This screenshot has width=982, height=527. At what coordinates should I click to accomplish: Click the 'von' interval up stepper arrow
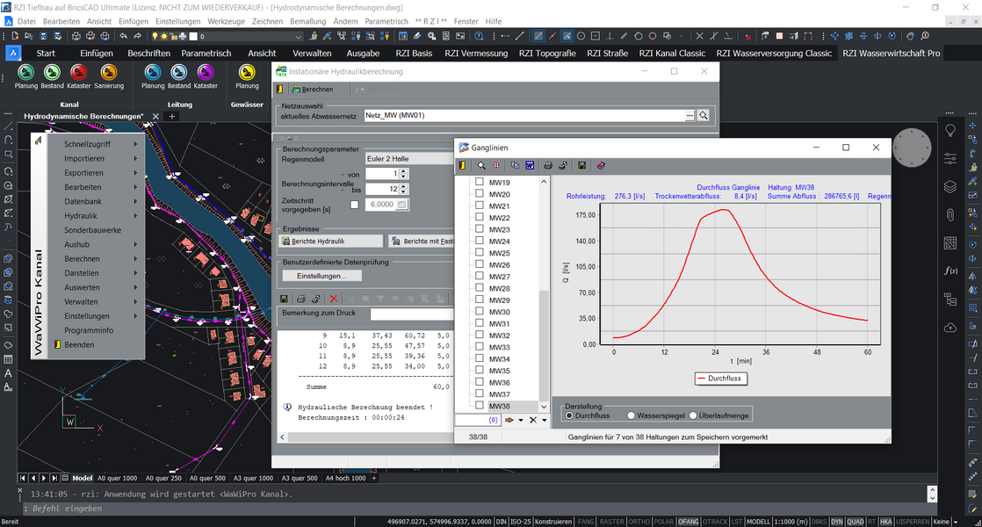tap(404, 171)
